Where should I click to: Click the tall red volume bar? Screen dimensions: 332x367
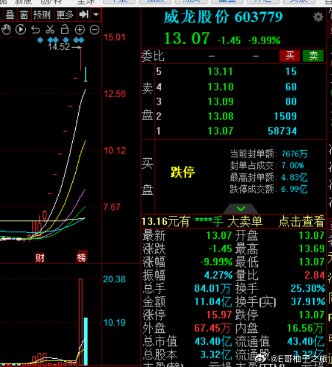click(81, 322)
